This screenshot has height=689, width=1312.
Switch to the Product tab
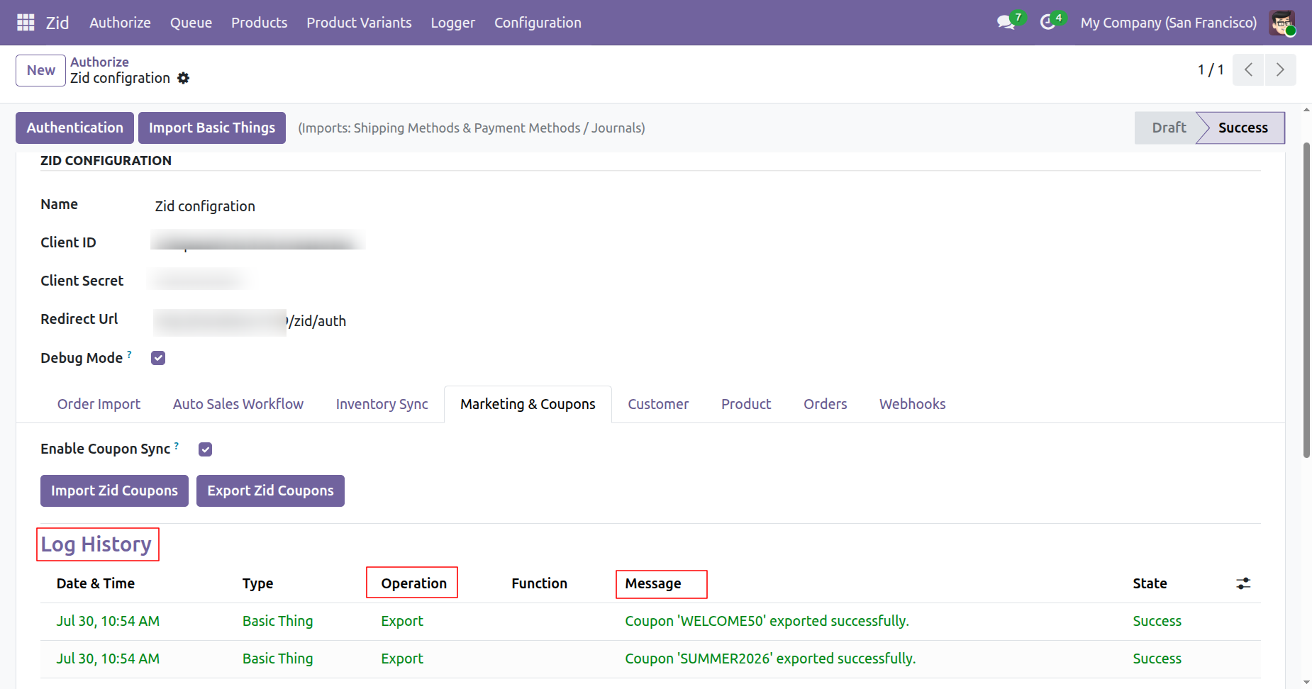click(746, 404)
